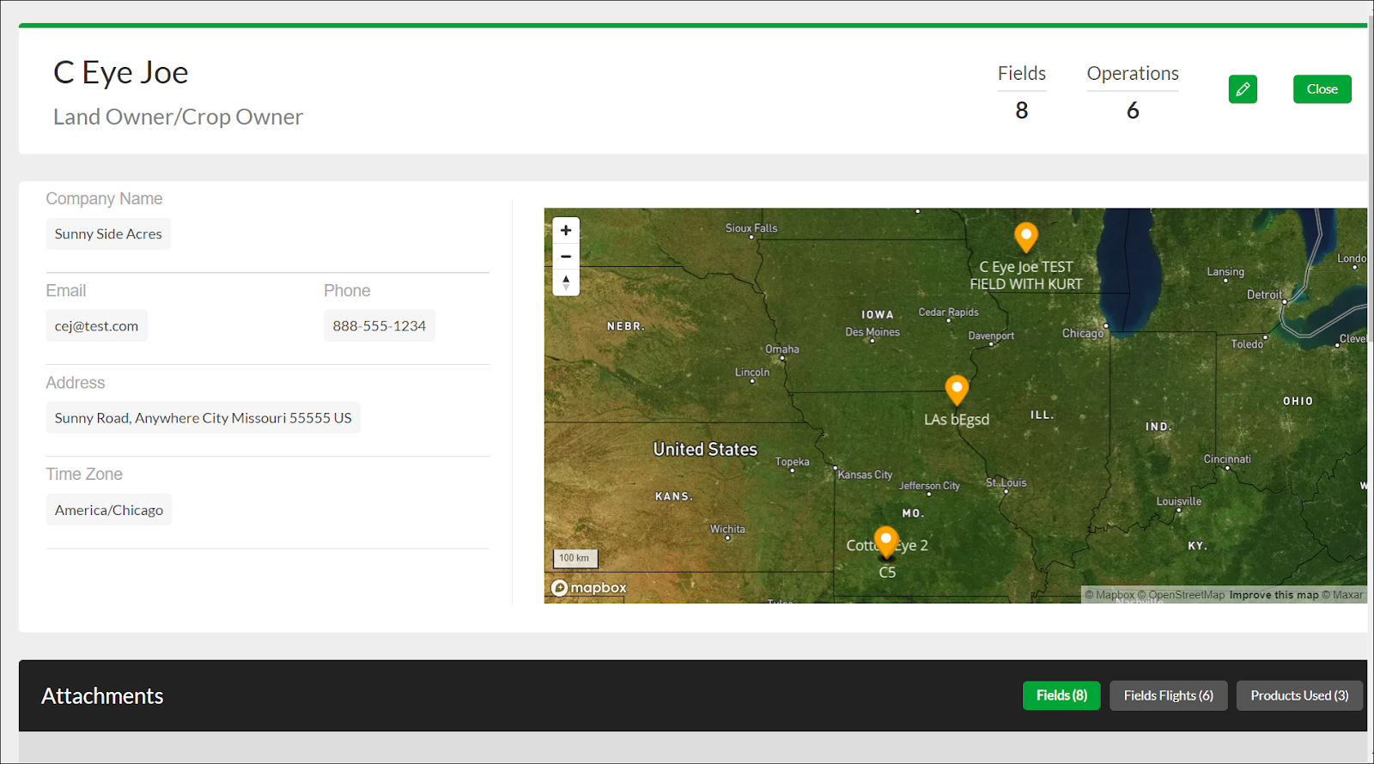Click the Fields value 8

click(x=1022, y=111)
